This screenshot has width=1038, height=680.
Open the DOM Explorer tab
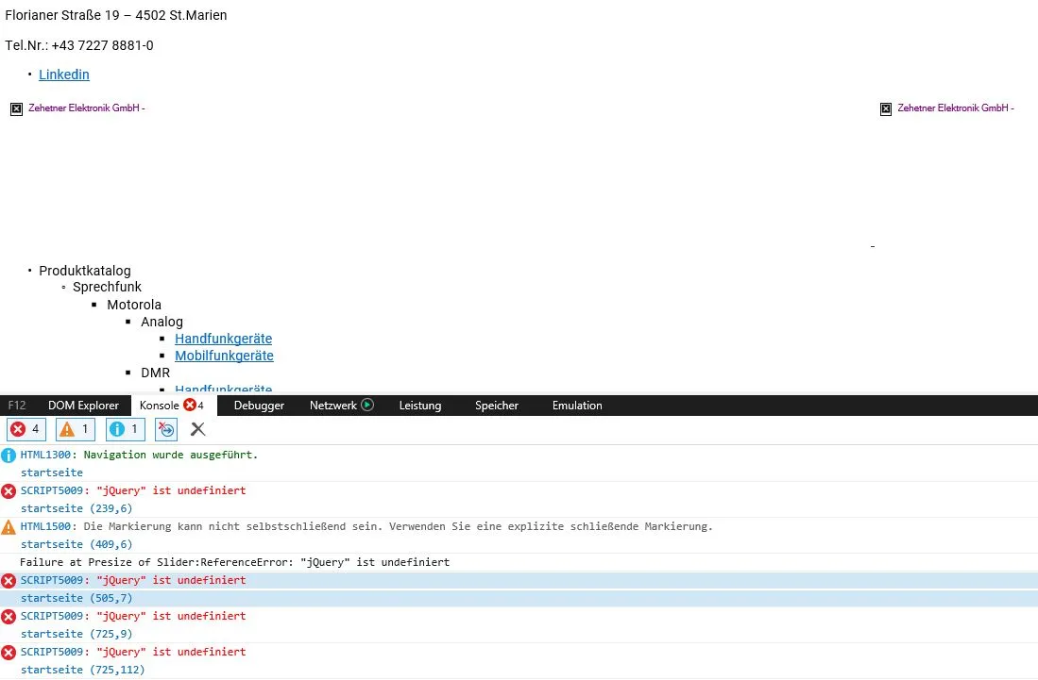coord(83,406)
